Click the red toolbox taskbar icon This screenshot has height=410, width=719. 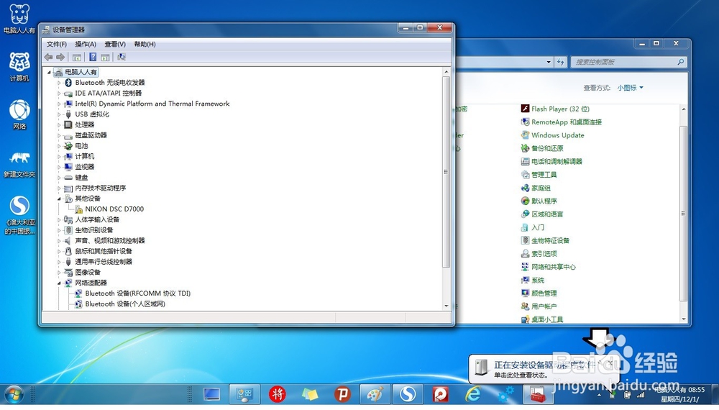click(537, 394)
